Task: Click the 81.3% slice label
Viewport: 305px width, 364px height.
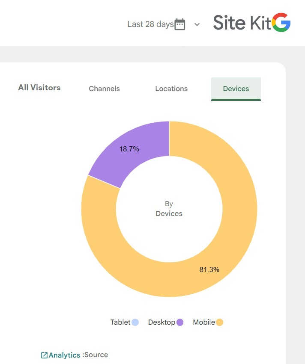Action: [x=209, y=269]
